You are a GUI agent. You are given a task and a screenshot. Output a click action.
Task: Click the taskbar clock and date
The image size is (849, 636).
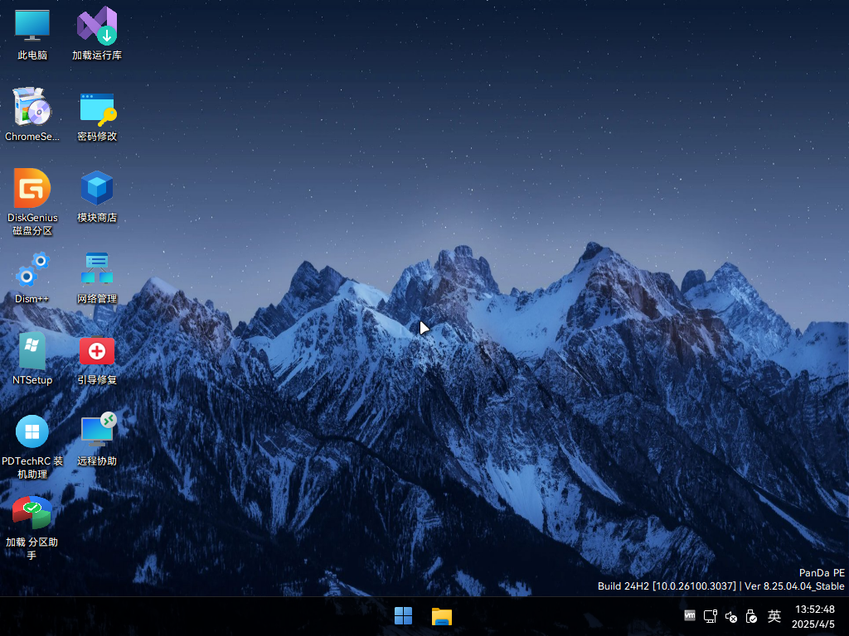click(x=813, y=616)
